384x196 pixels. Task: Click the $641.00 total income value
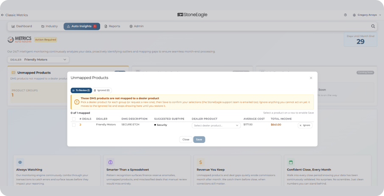[276, 125]
